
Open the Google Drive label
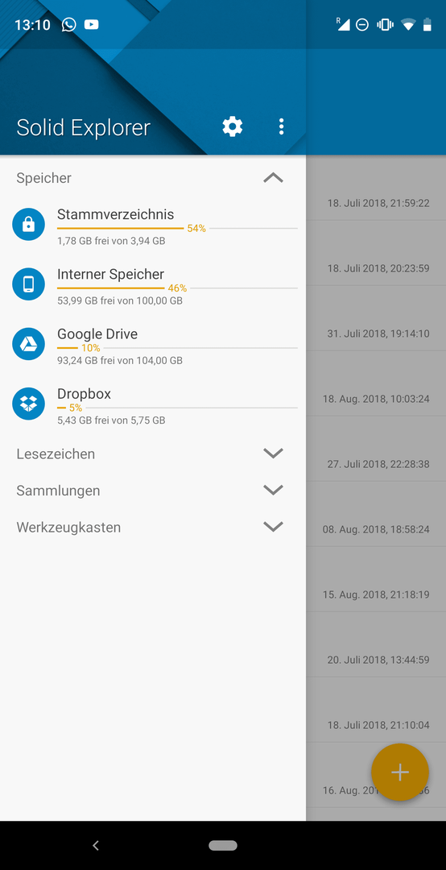(x=97, y=334)
